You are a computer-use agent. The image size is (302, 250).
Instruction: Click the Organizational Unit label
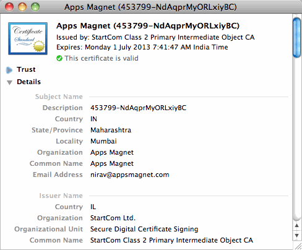(x=48, y=229)
